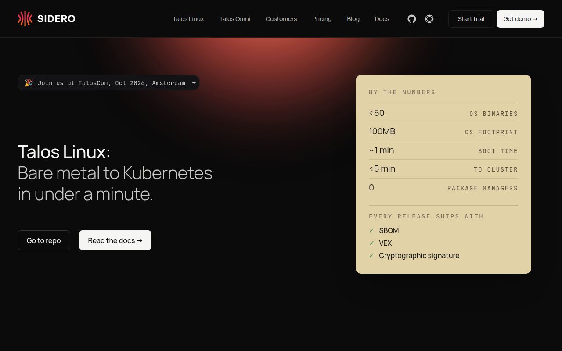Click the SBOM list item text
The width and height of the screenshot is (562, 351).
point(389,231)
